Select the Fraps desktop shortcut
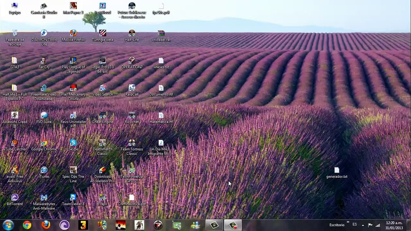 click(102, 200)
